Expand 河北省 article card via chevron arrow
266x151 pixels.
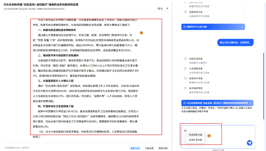(250, 103)
